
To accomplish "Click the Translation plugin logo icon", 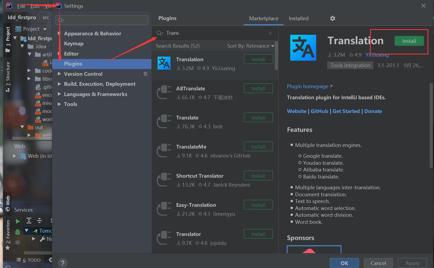I will pos(303,48).
